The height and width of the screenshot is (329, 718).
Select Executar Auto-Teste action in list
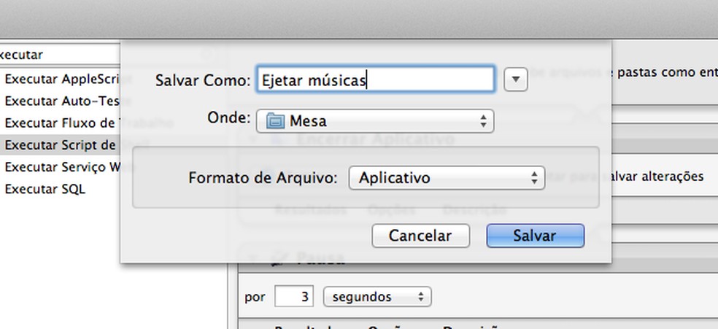tap(61, 101)
